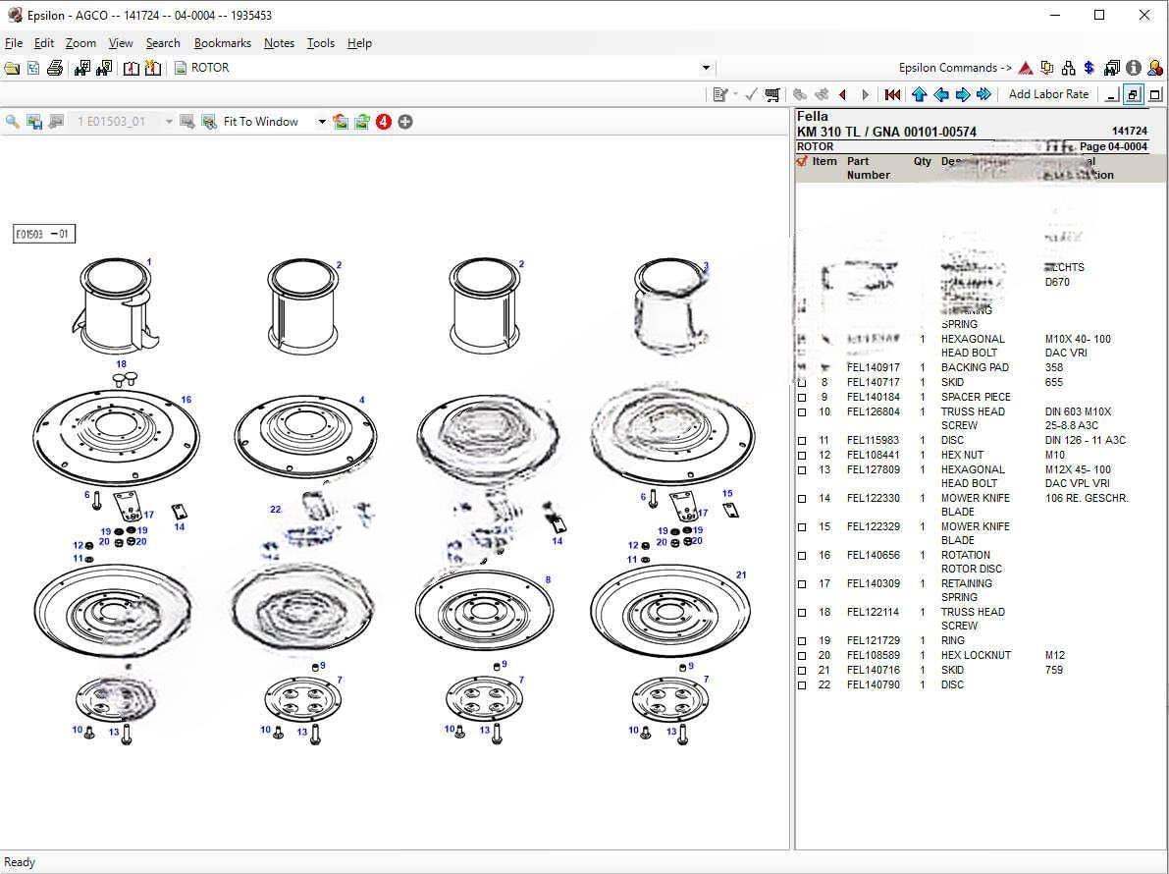Click the red number 4 badge icon
Screen dimensions: 1169x874
click(384, 122)
